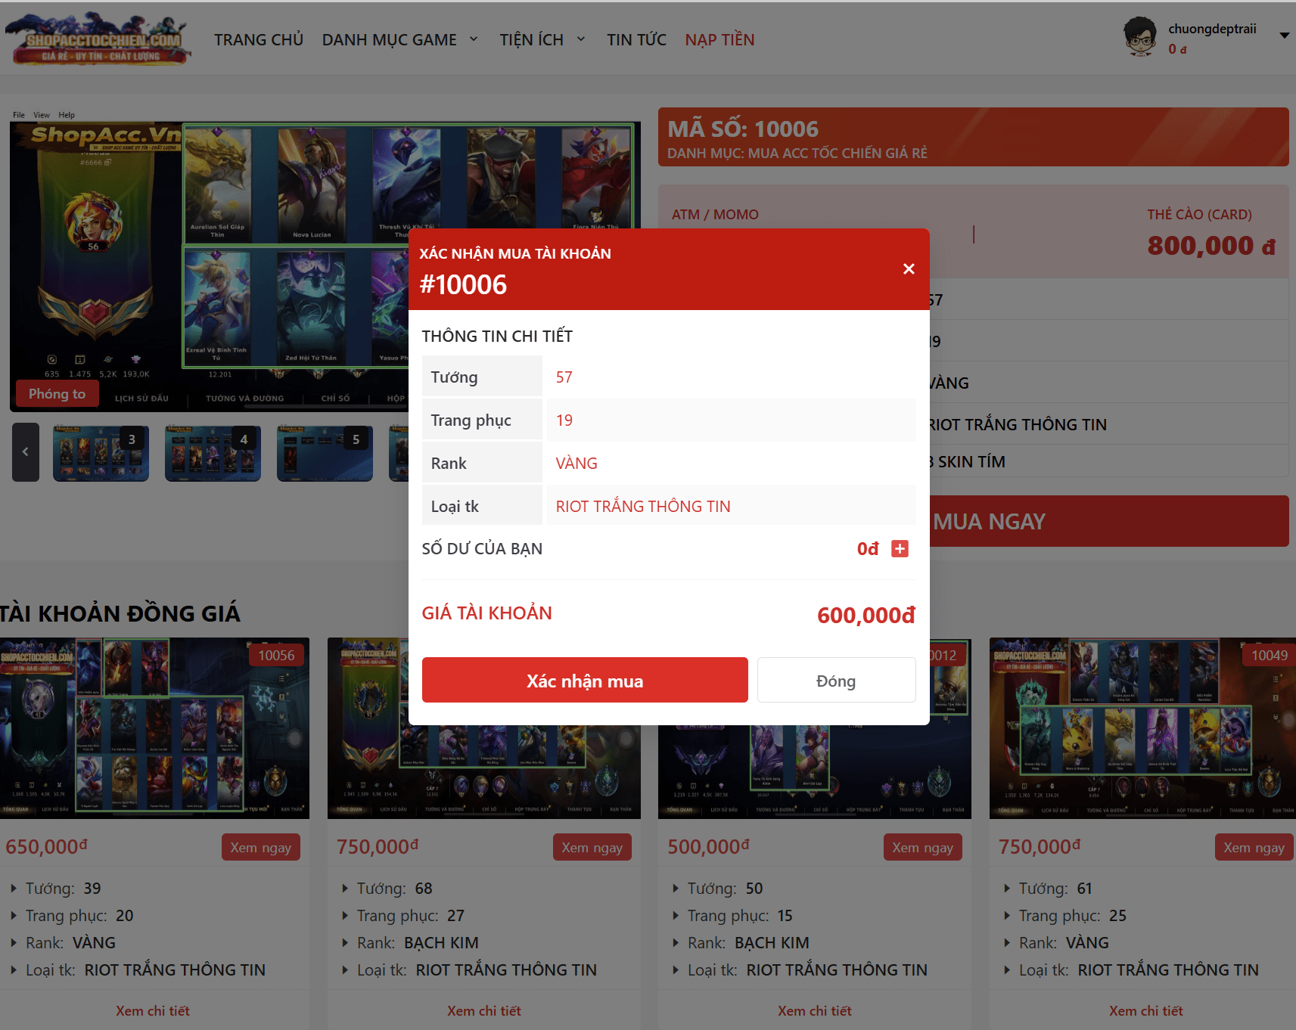Open Xem chi tiết for the Tướng 39 account
1296x1030 pixels.
pyautogui.click(x=153, y=1011)
